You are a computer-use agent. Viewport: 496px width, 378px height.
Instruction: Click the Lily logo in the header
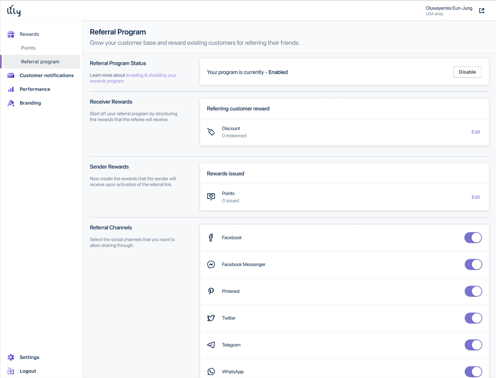coord(14,11)
